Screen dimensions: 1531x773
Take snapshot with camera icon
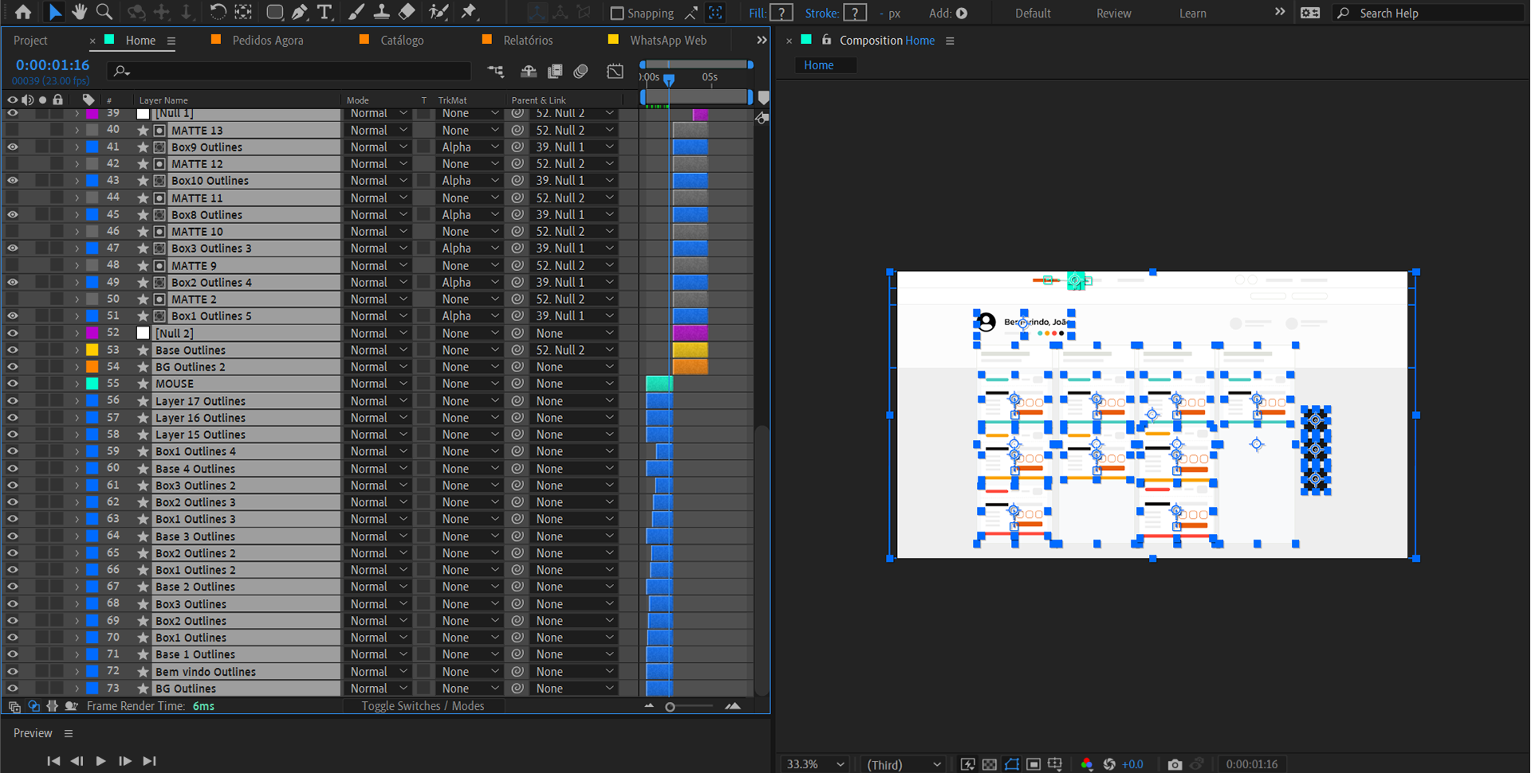coord(1175,764)
